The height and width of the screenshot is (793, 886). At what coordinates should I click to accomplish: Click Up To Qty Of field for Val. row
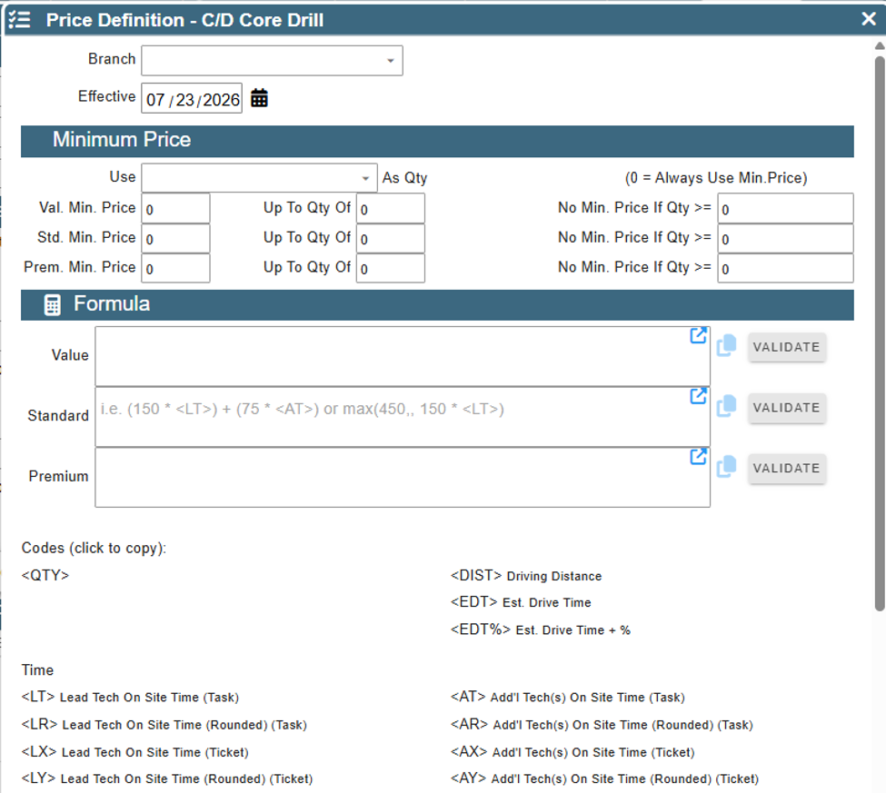click(391, 208)
